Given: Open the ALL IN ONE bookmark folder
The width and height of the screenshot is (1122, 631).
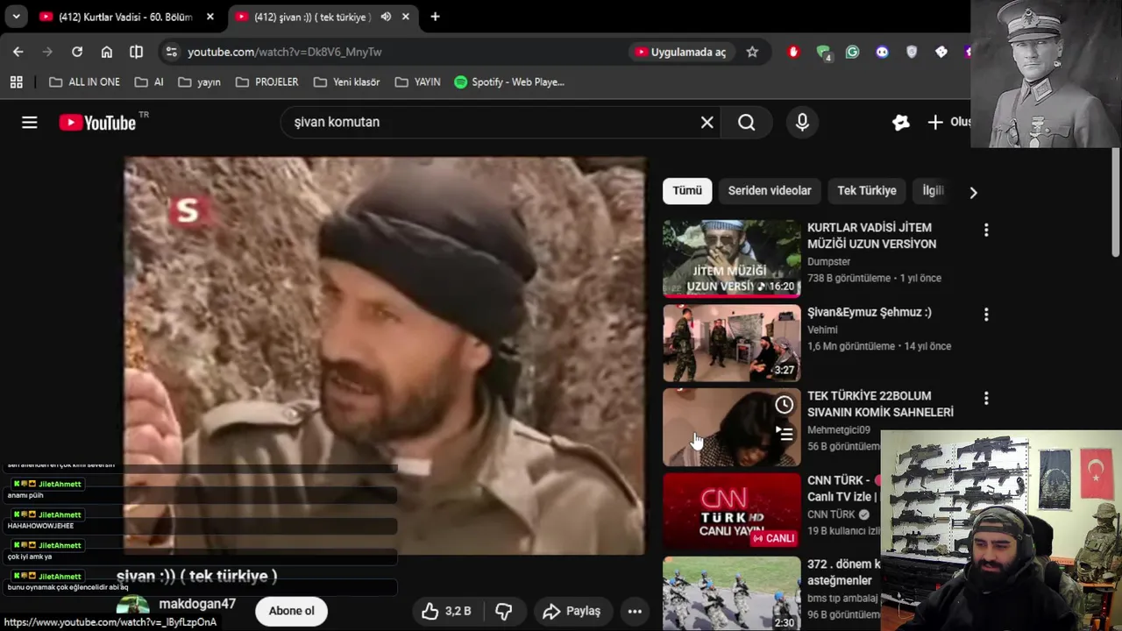Looking at the screenshot, I should tap(84, 82).
